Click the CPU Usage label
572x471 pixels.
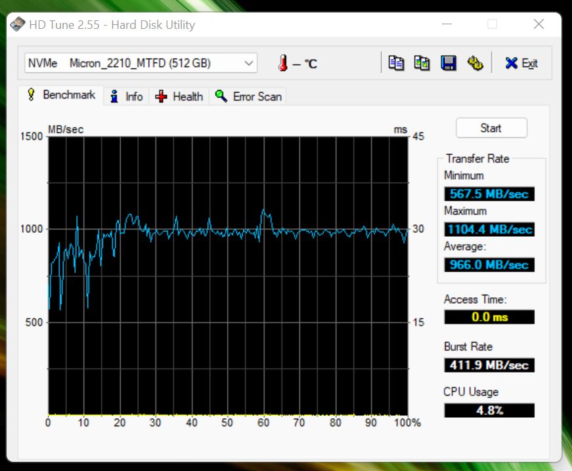471,392
